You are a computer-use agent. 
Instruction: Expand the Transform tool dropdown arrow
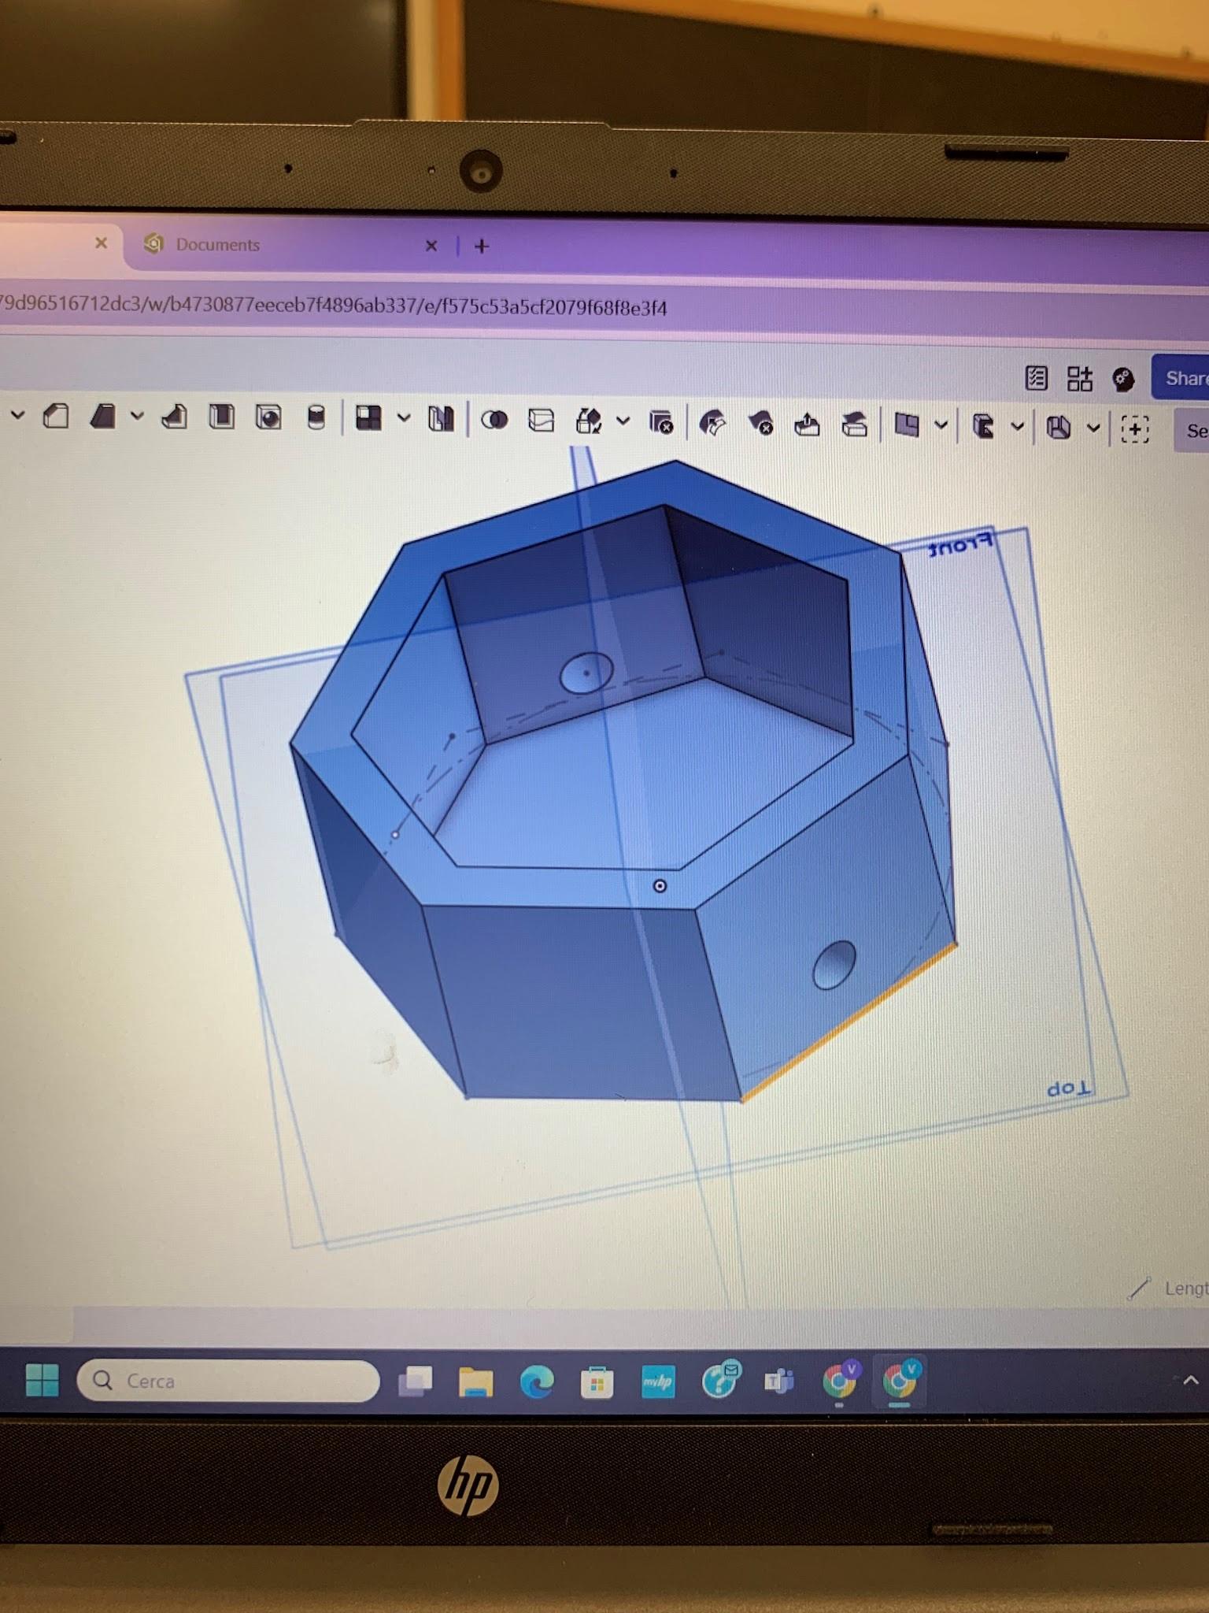(623, 421)
